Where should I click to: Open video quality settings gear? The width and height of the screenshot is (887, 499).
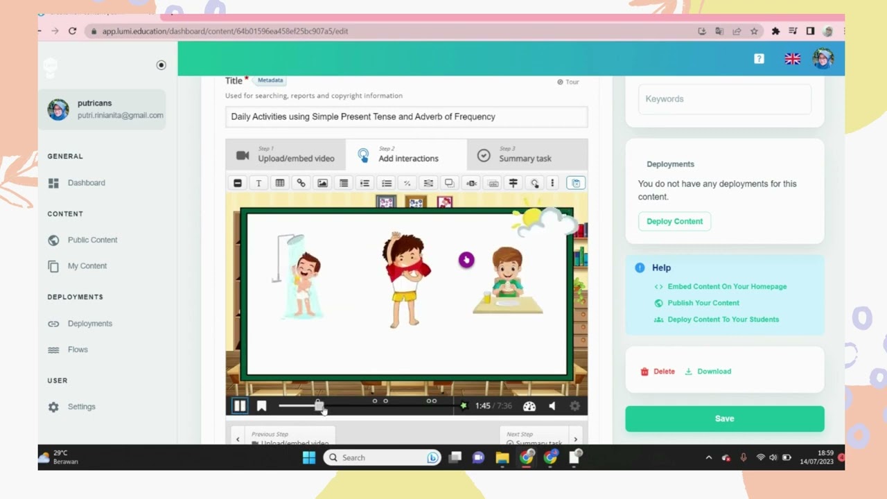(574, 406)
